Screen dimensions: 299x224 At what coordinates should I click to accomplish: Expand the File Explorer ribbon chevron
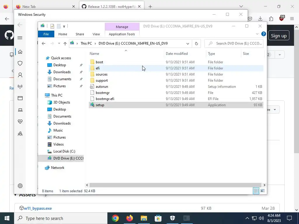click(x=257, y=34)
